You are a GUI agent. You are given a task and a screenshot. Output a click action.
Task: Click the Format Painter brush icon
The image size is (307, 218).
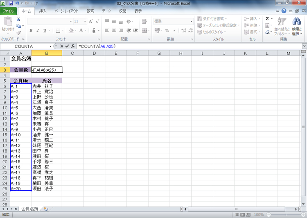tap(18, 33)
